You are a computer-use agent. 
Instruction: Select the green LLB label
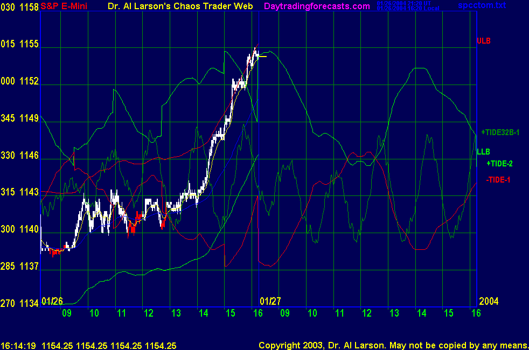point(483,152)
